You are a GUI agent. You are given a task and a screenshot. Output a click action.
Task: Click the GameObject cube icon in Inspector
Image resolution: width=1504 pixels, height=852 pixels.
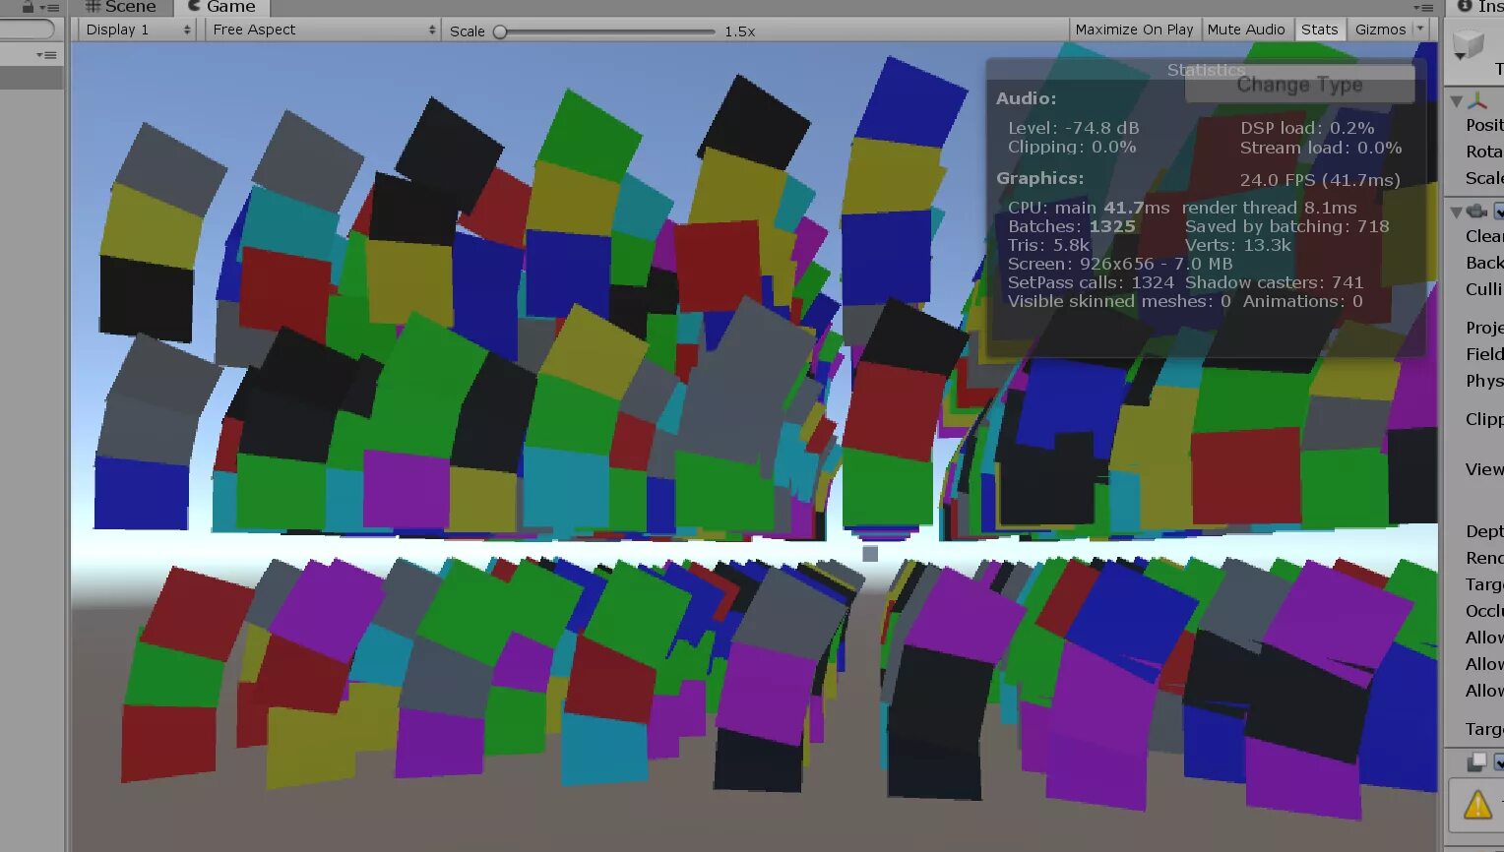click(1469, 44)
